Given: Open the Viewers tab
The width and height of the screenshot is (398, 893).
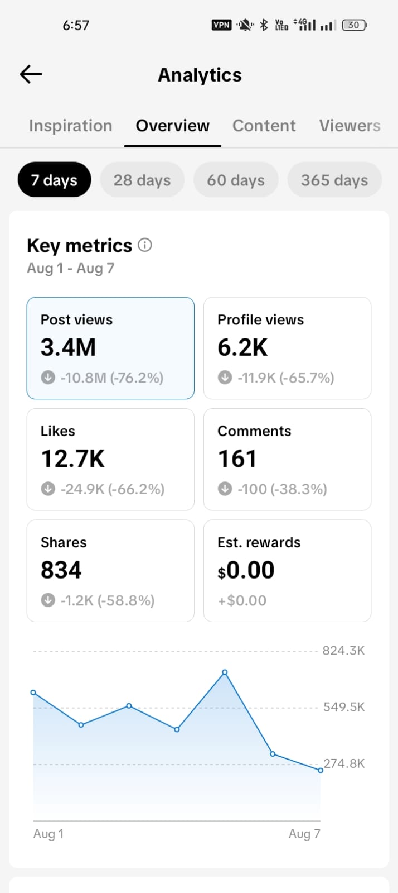Looking at the screenshot, I should pyautogui.click(x=350, y=126).
